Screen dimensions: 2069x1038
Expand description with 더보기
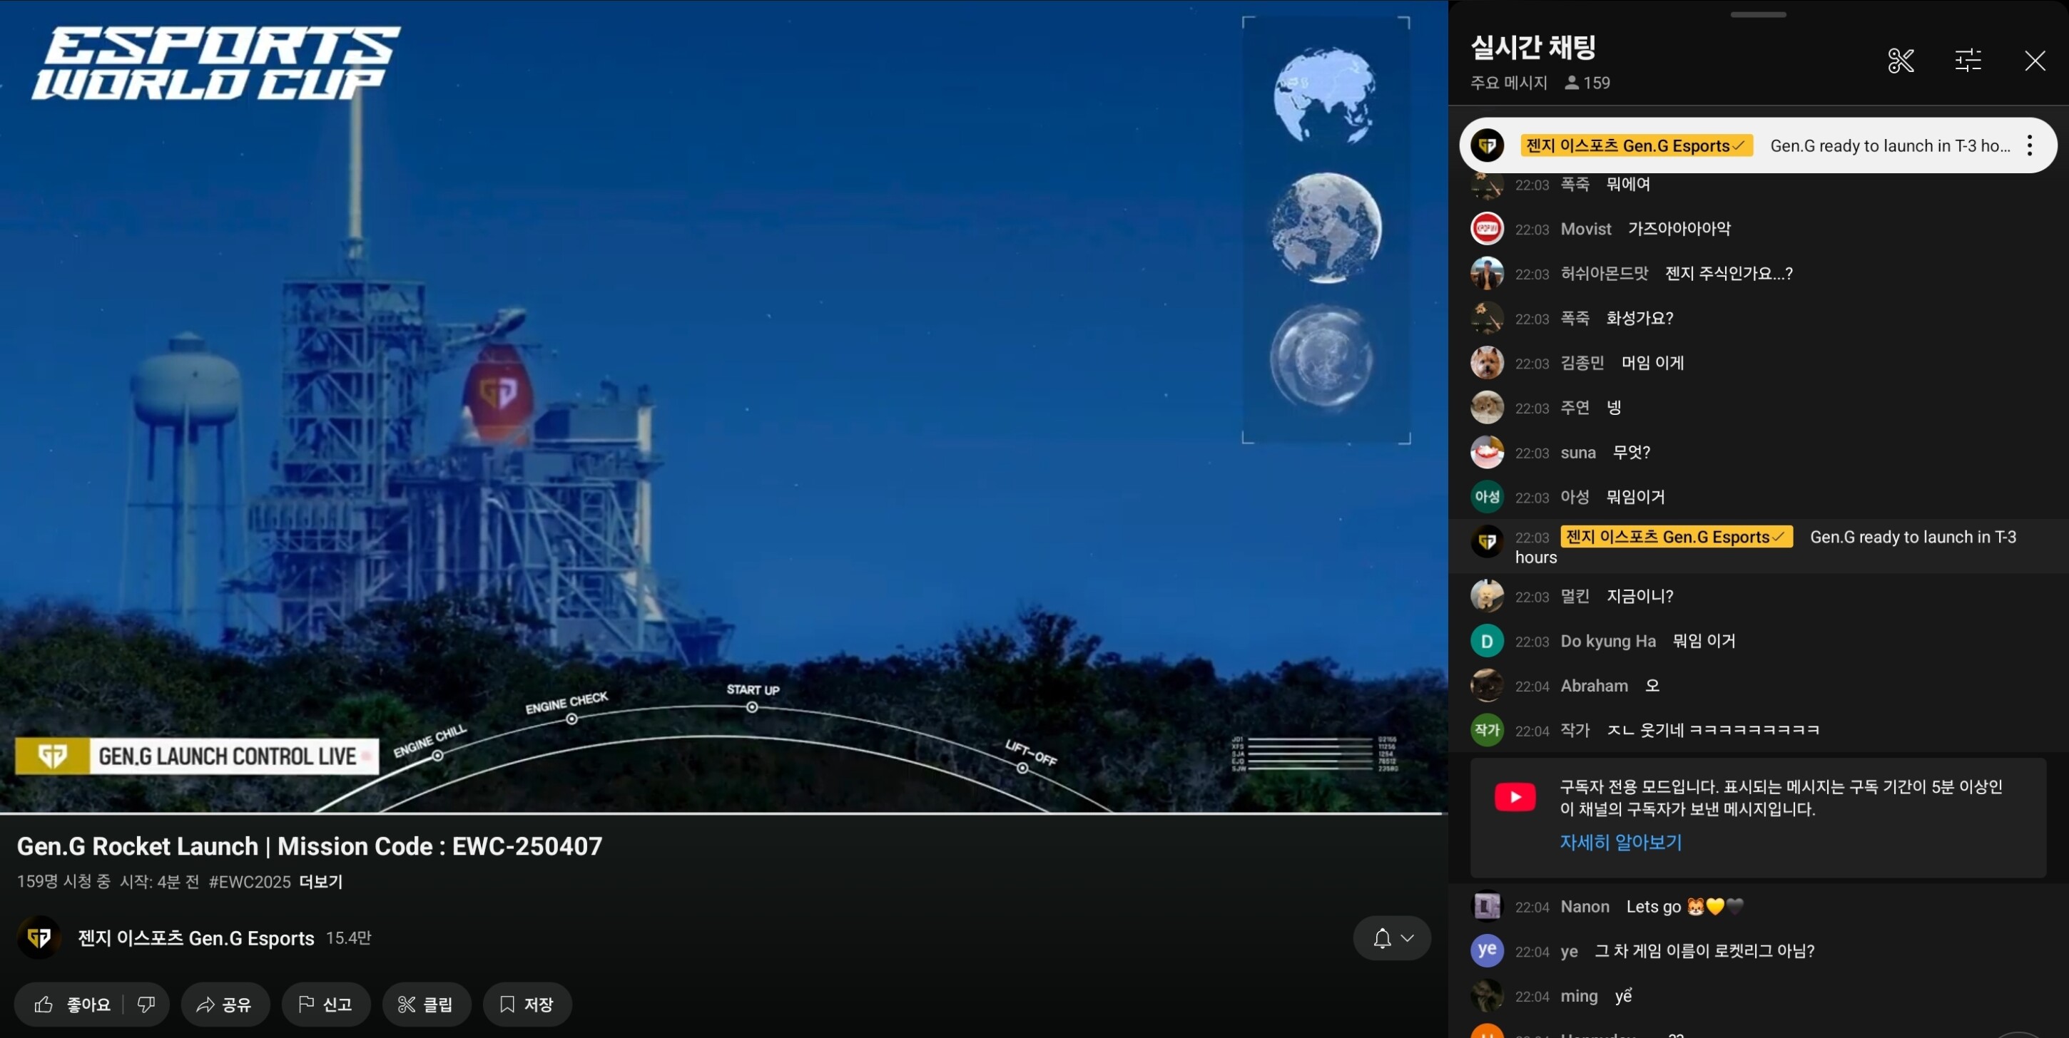[x=320, y=881]
